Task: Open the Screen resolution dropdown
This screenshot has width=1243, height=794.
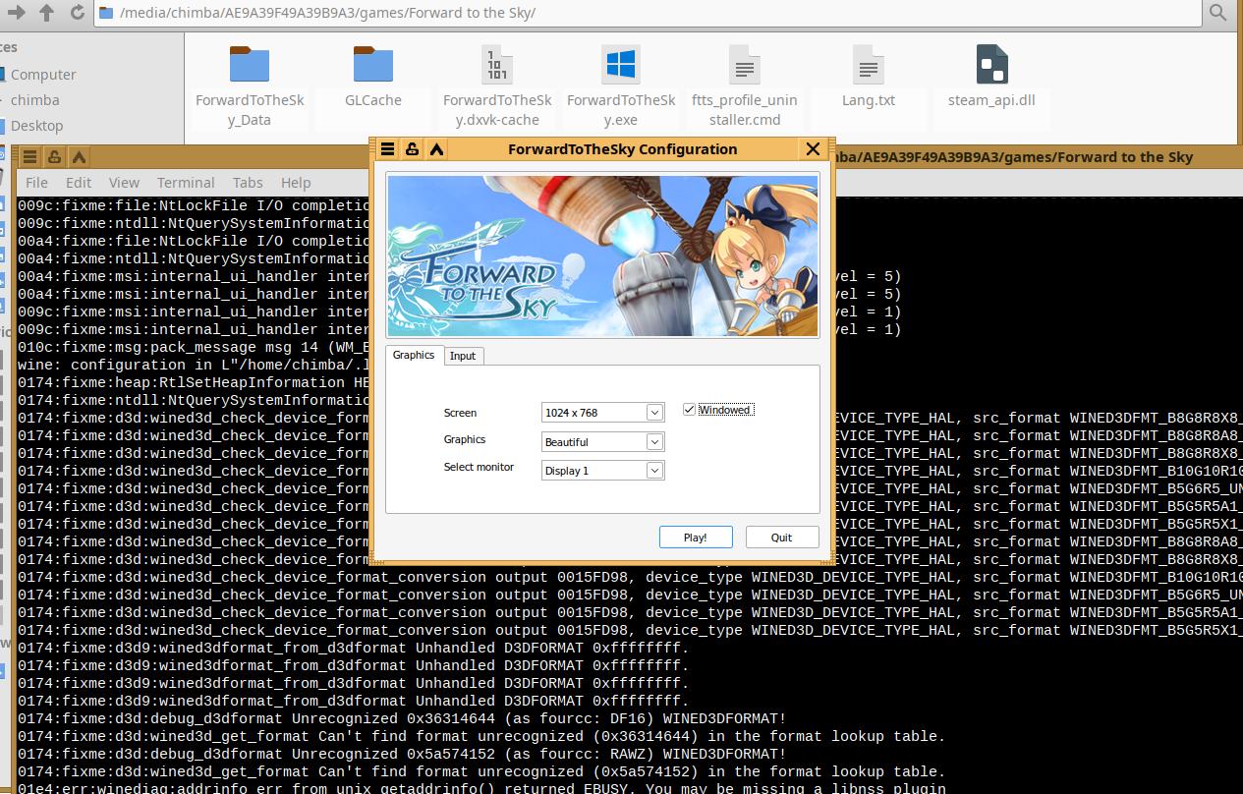Action: [603, 413]
